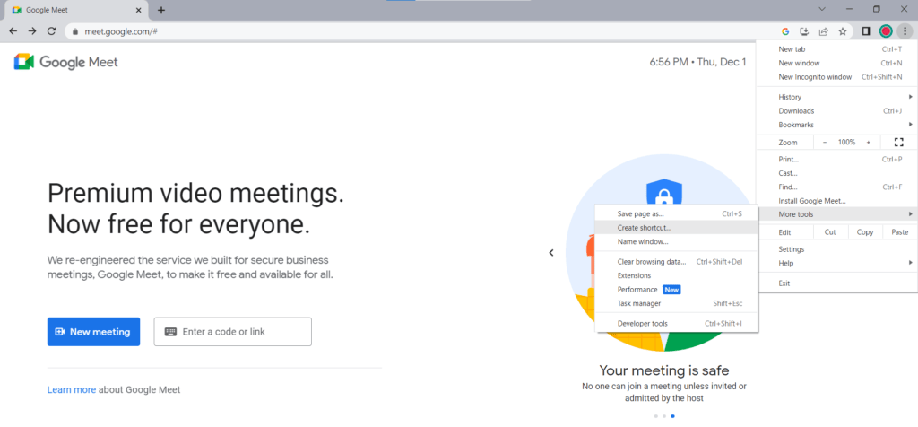The height and width of the screenshot is (427, 918).
Task: Click the three-dot Chrome menu button
Action: [905, 30]
